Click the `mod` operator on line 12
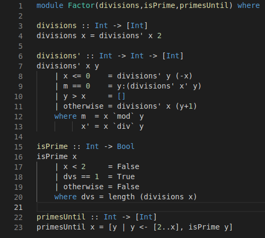The height and width of the screenshot is (238, 265). [123, 117]
